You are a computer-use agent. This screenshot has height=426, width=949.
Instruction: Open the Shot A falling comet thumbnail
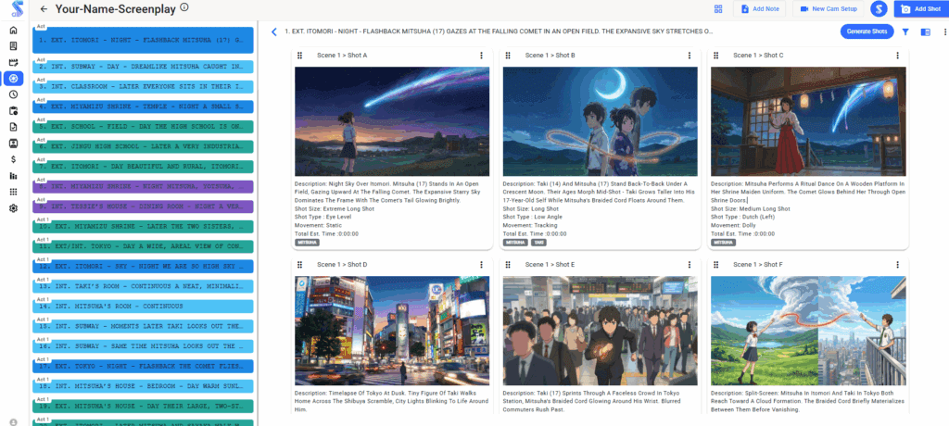[x=392, y=121]
